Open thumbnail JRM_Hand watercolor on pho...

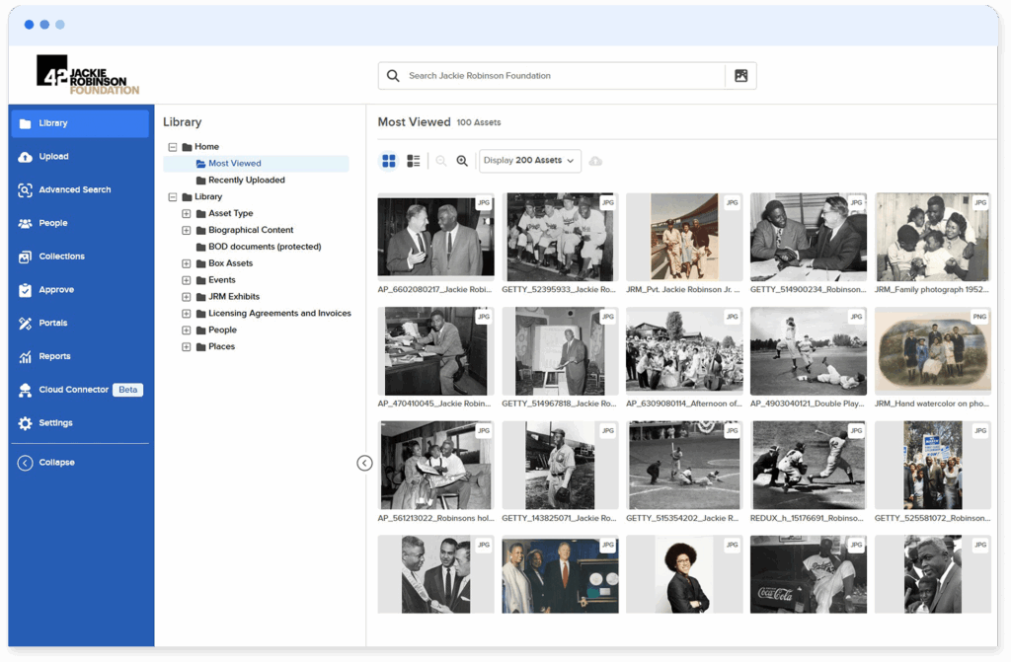[x=932, y=351]
